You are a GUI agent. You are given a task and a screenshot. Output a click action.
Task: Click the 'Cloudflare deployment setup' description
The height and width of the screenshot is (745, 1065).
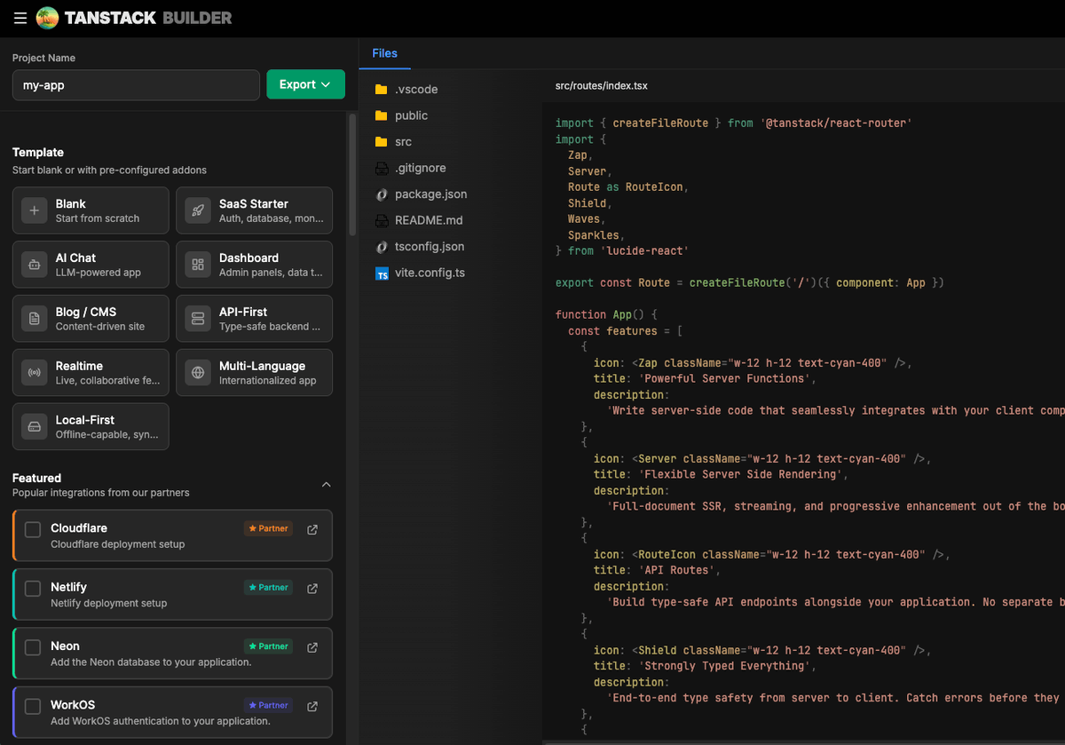point(118,544)
